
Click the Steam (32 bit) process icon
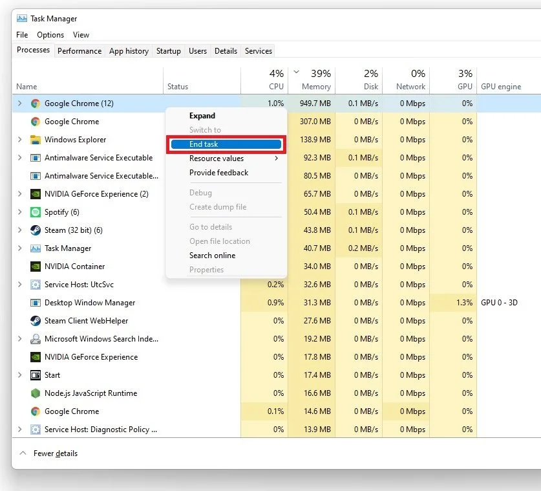click(x=35, y=230)
